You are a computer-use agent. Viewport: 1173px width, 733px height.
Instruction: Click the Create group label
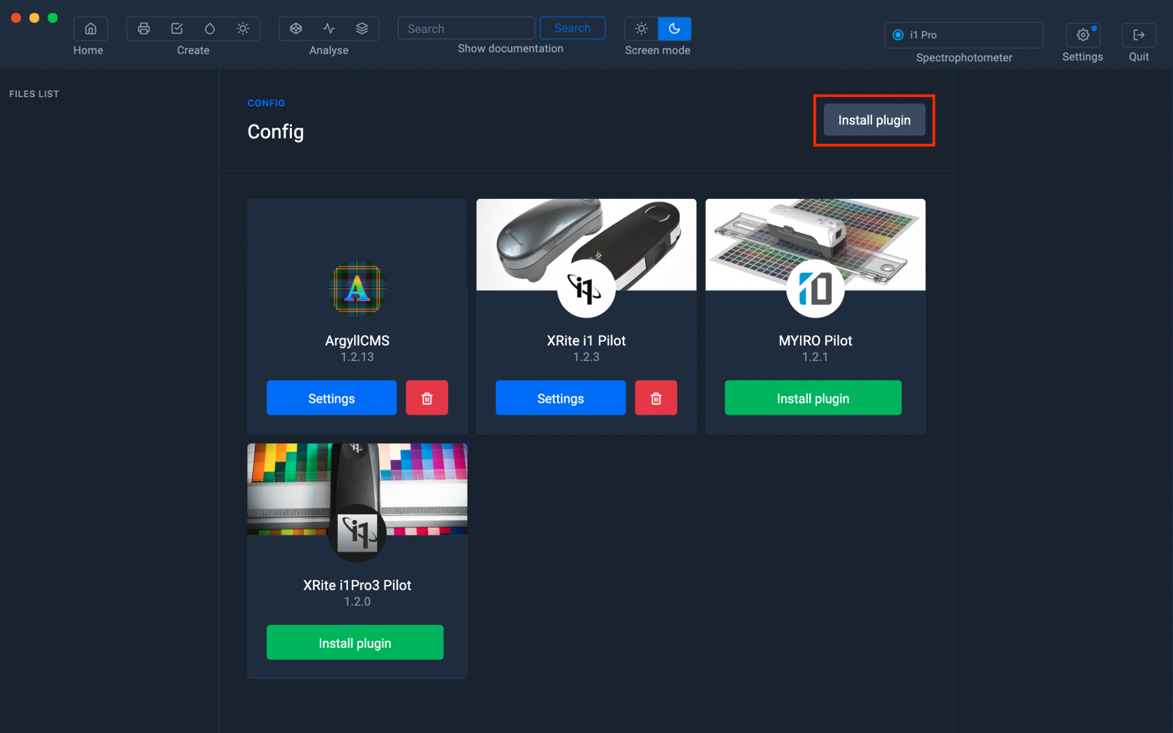pyautogui.click(x=193, y=50)
